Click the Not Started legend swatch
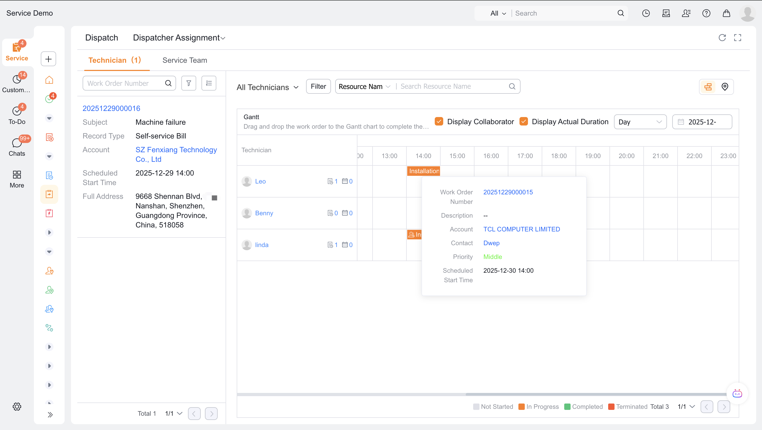Viewport: 762px width, 430px height. tap(476, 407)
